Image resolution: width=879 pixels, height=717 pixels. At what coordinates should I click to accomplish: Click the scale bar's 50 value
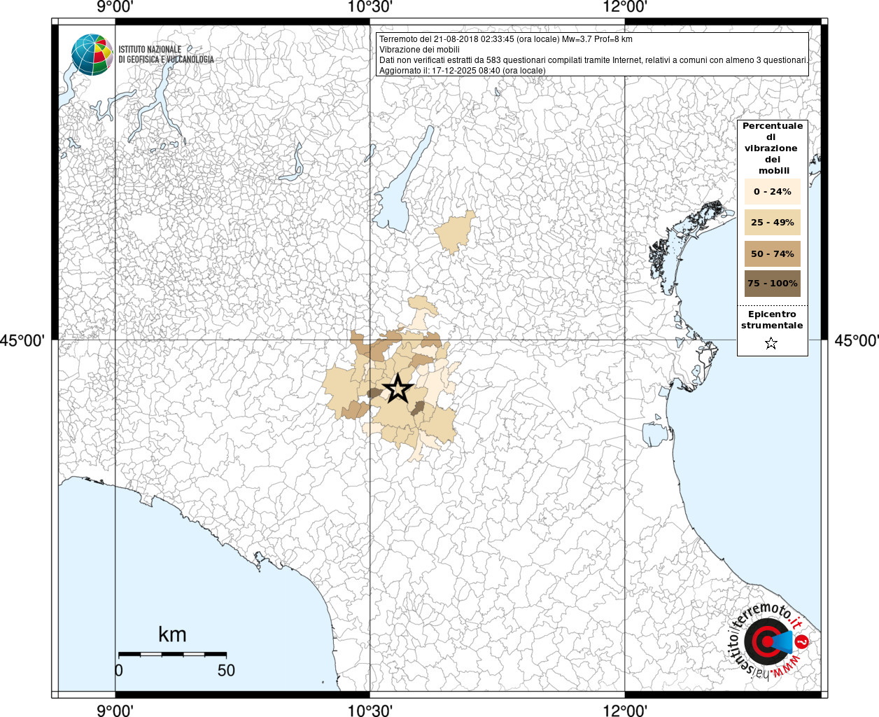pos(226,670)
